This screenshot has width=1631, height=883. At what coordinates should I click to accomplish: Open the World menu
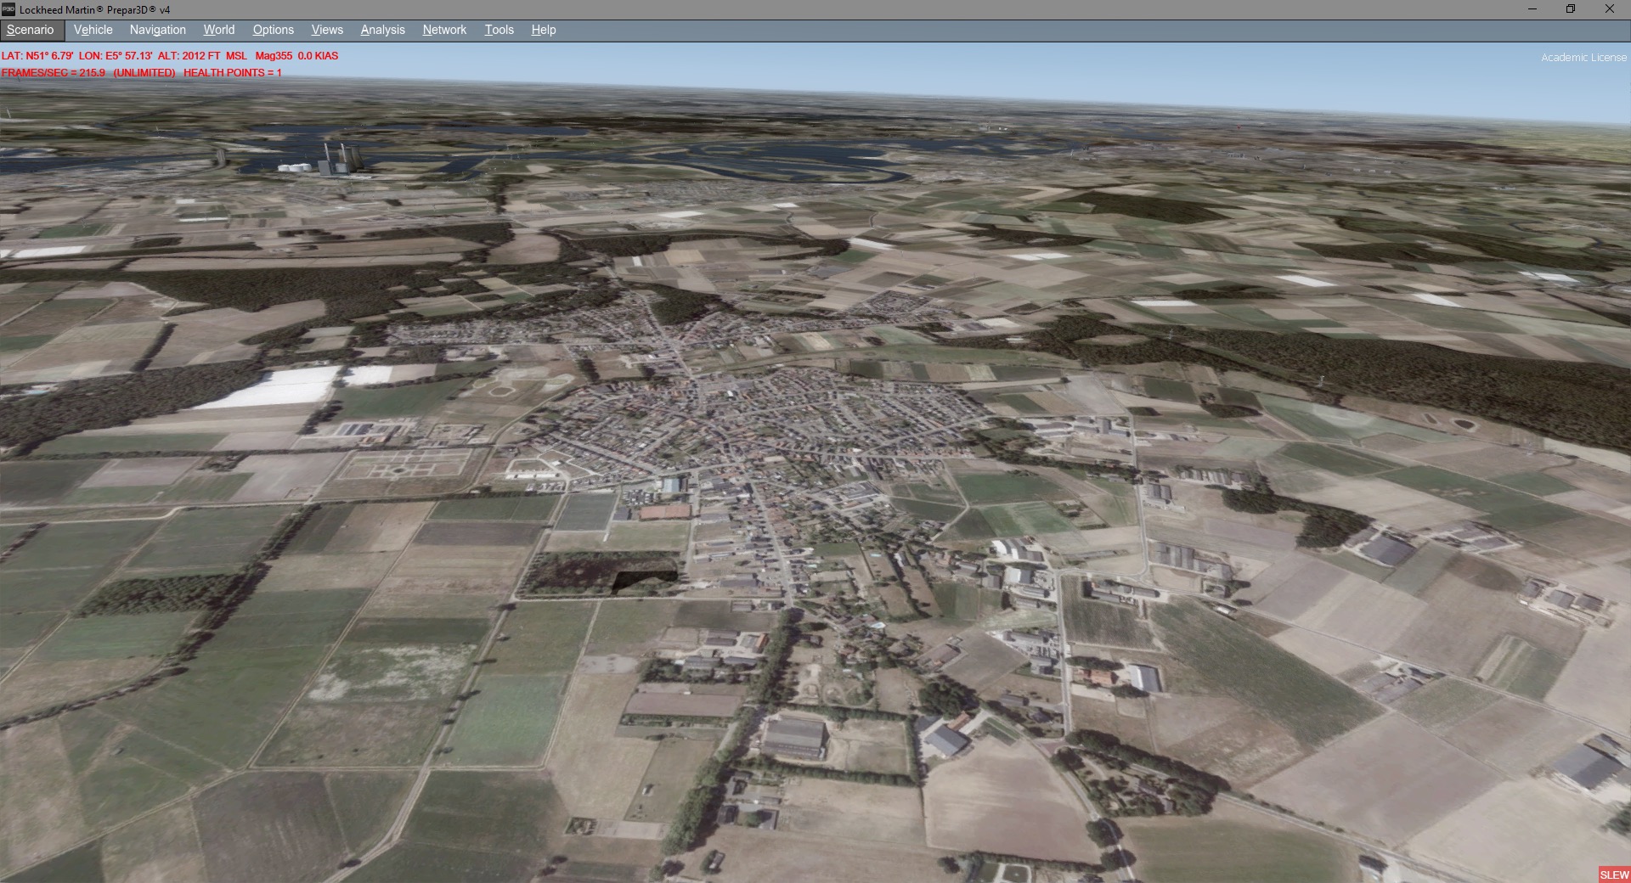tap(218, 30)
